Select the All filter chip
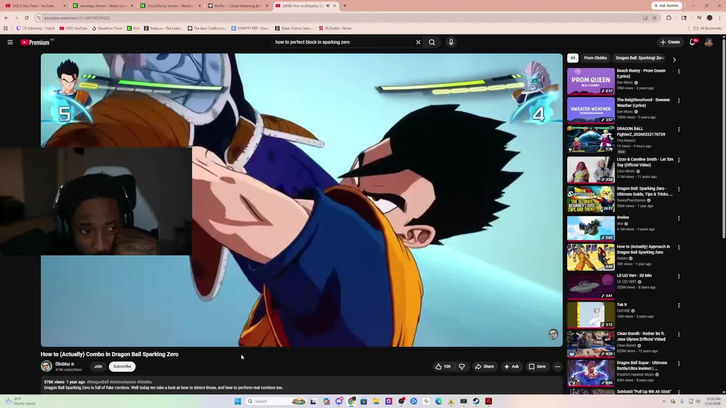Screen dimensions: 726x408 573,58
